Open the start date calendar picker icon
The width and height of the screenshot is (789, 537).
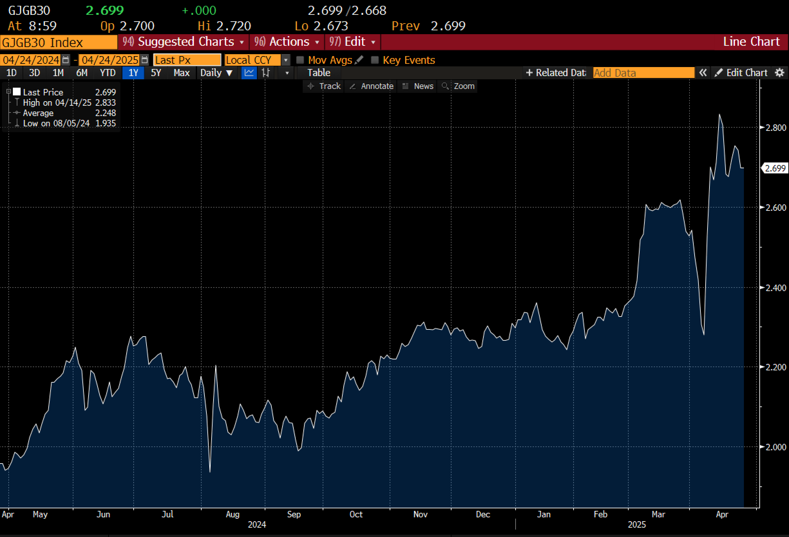(66, 60)
